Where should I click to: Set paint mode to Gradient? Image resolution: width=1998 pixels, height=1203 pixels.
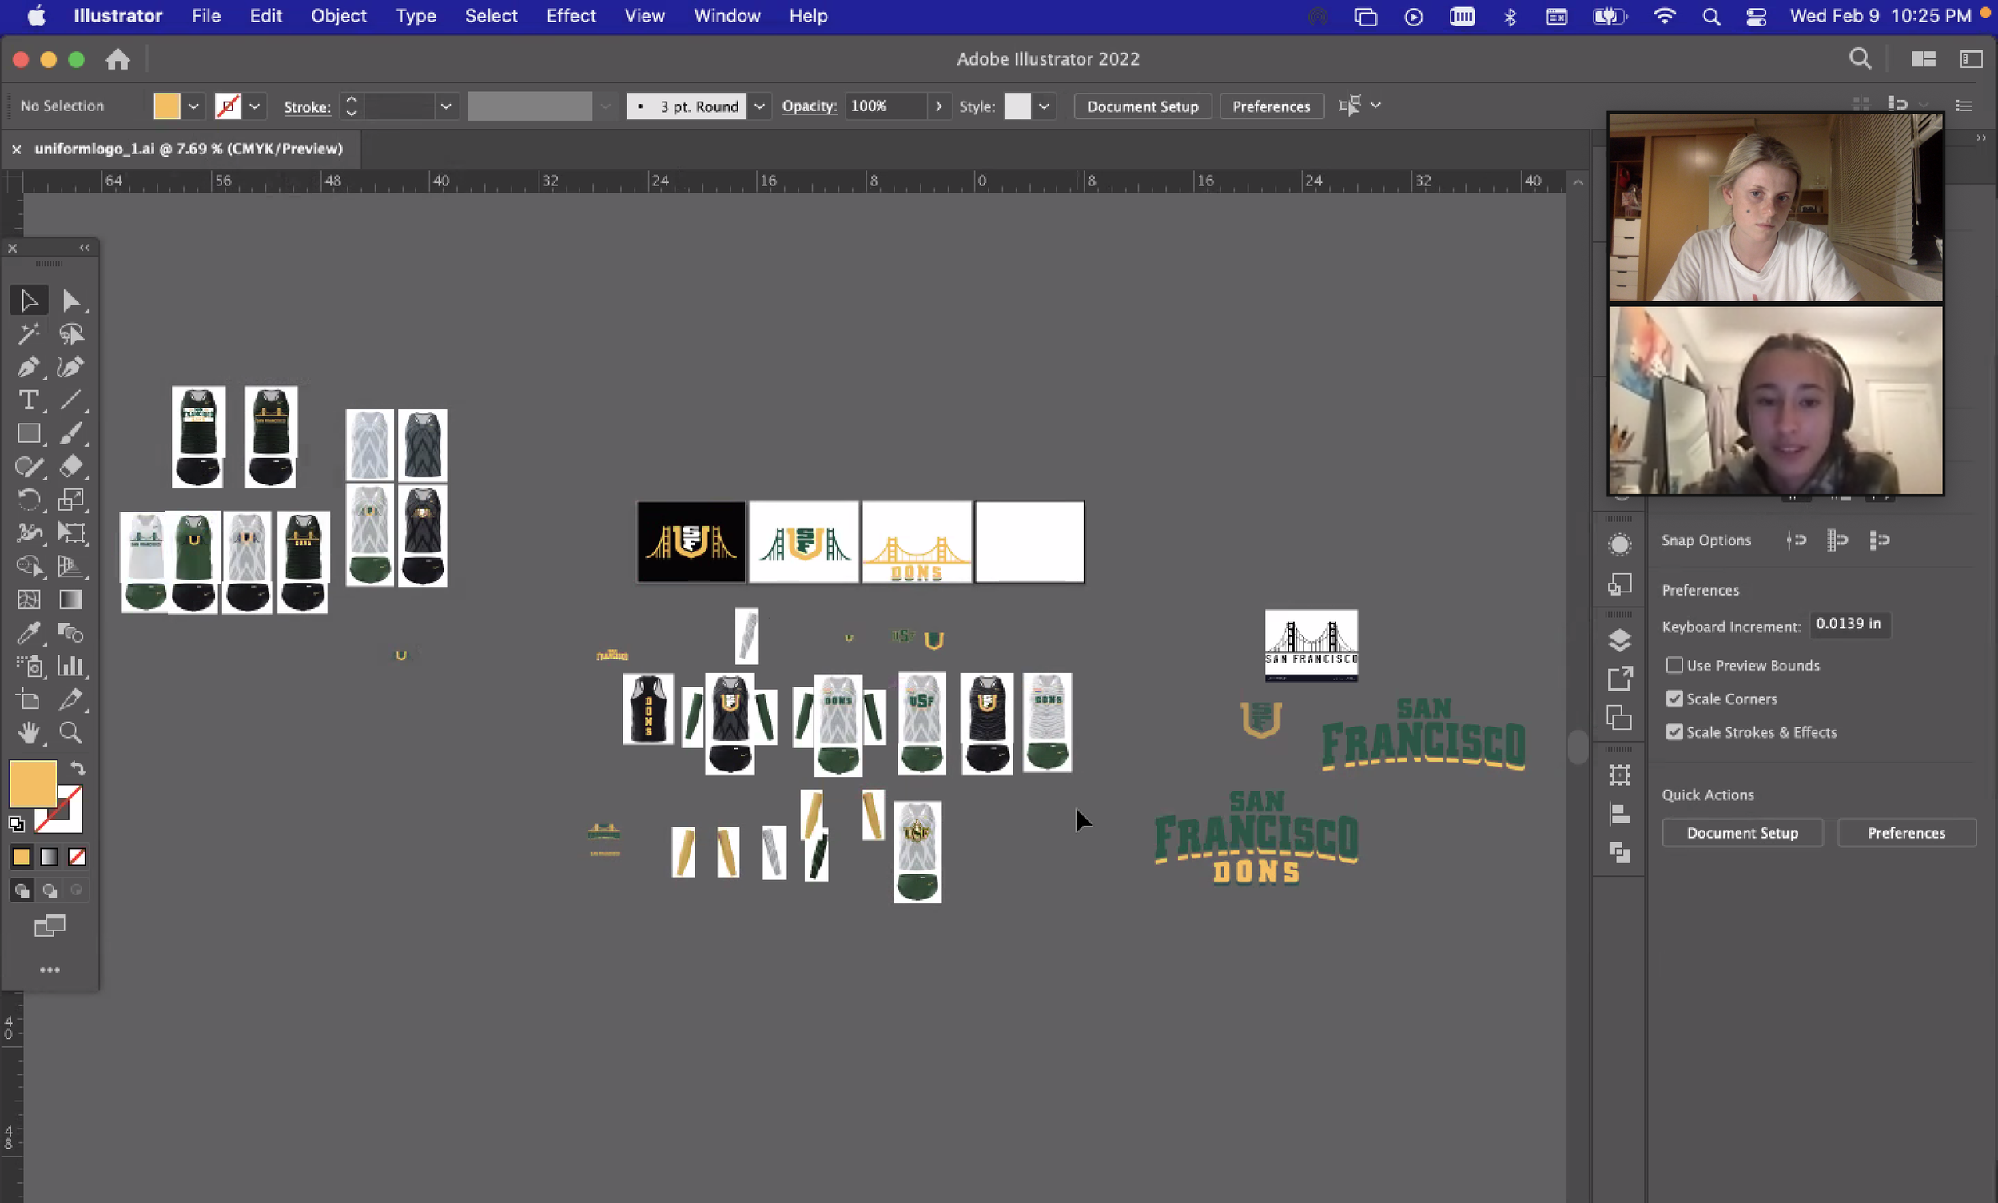click(x=50, y=857)
